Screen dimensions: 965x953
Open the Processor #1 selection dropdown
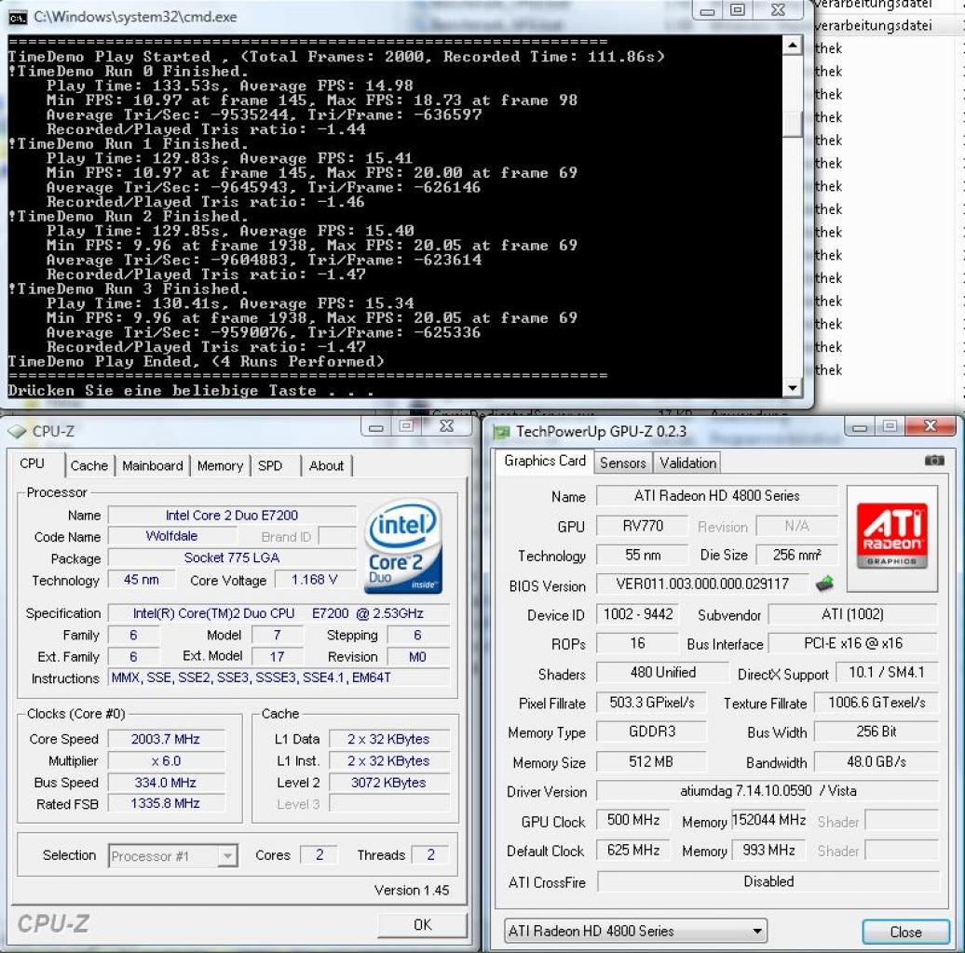[x=173, y=856]
